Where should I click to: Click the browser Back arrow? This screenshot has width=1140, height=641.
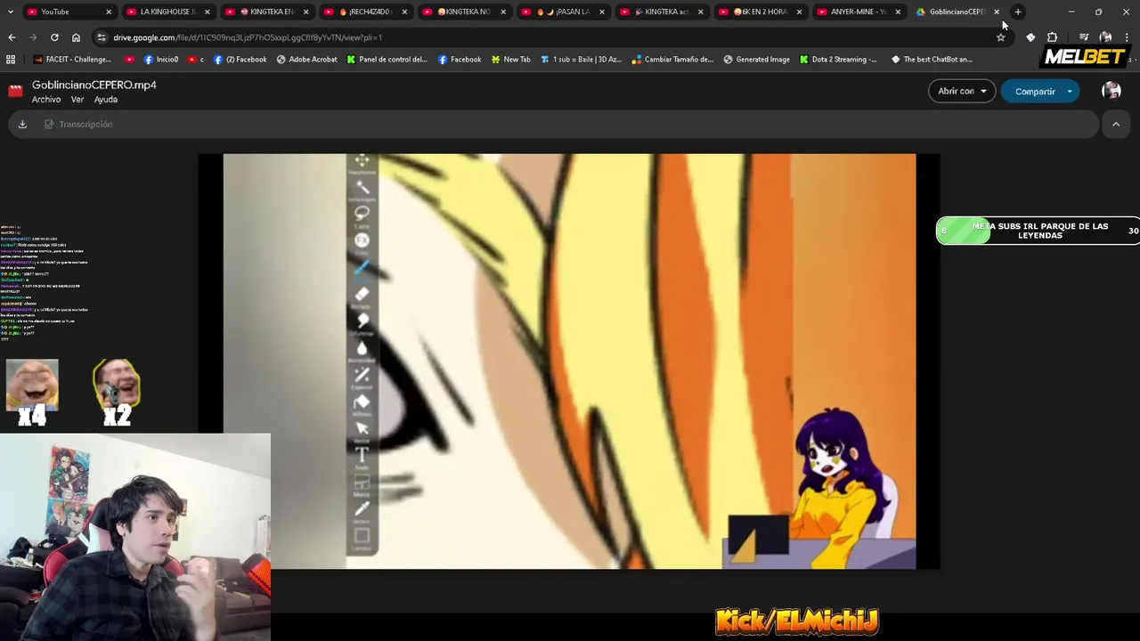pyautogui.click(x=12, y=37)
